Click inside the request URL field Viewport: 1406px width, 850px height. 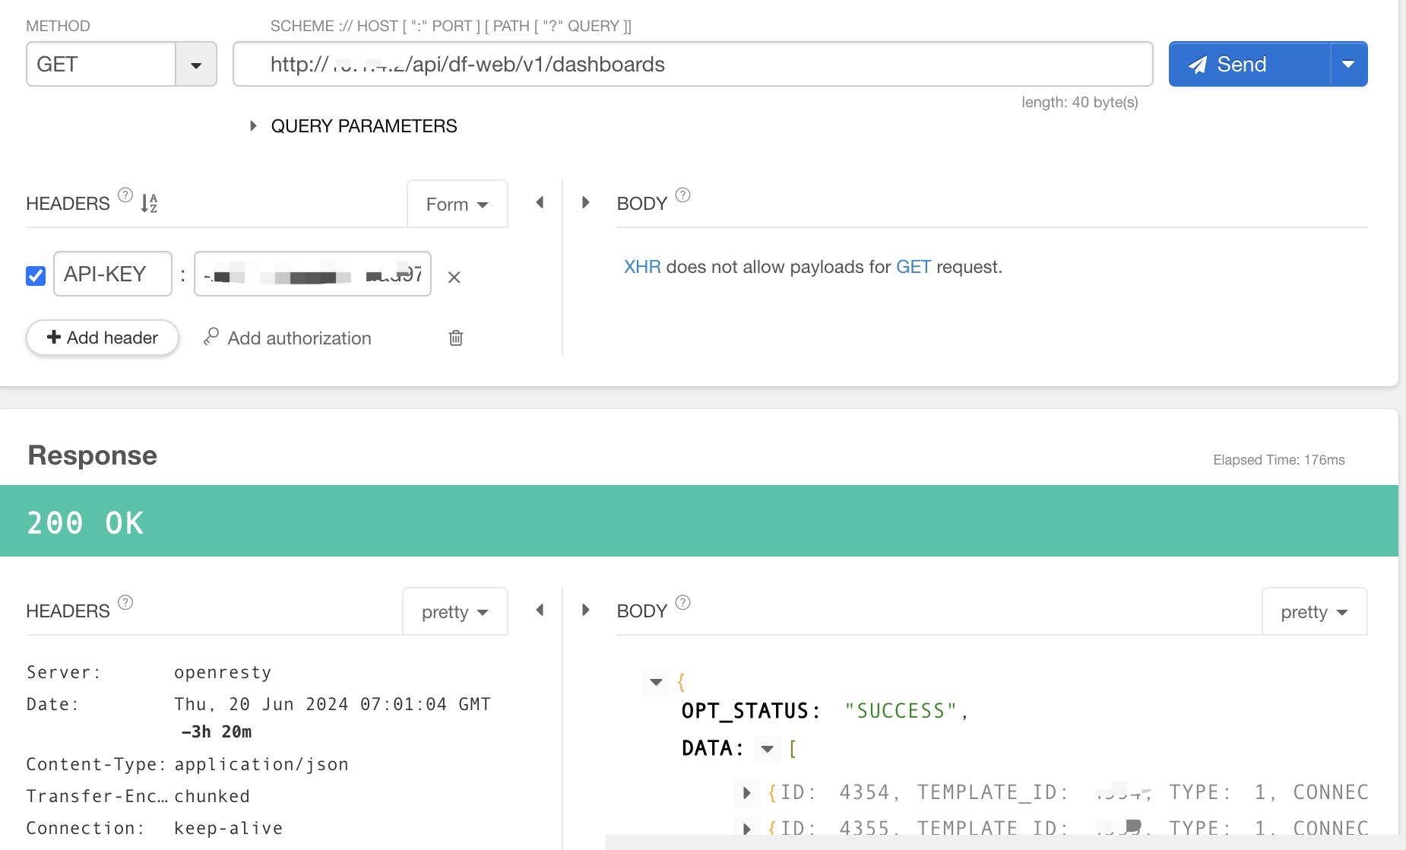(836, 65)
